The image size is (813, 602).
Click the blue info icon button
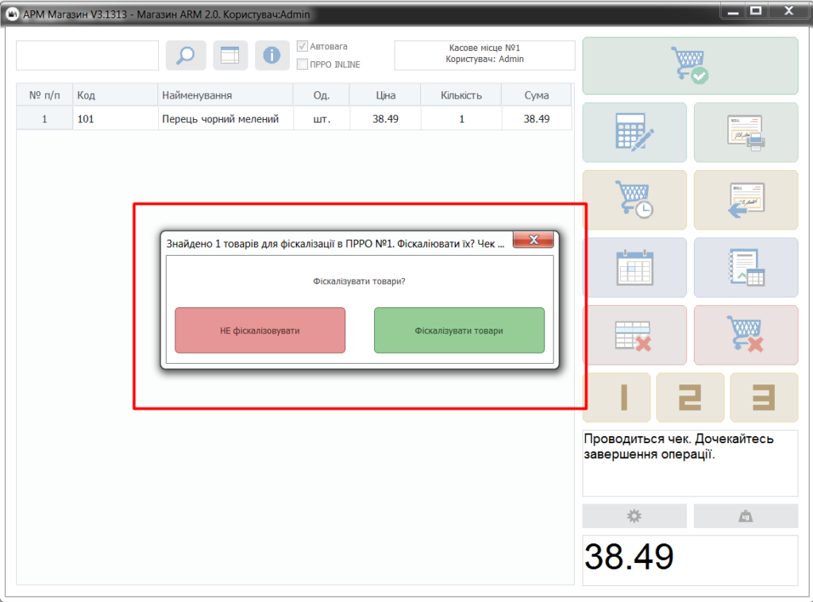272,55
